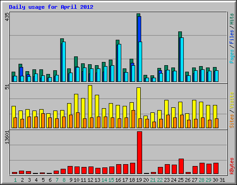
Task: Select the cyan pages bar for day 8
Action: tap(64, 62)
